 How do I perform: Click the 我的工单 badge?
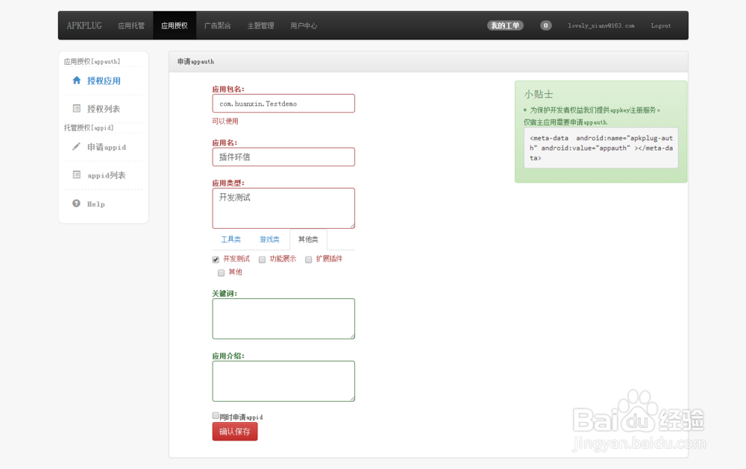click(505, 25)
